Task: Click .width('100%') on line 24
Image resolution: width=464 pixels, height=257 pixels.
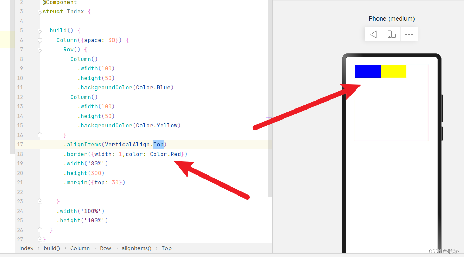Action: (81, 211)
